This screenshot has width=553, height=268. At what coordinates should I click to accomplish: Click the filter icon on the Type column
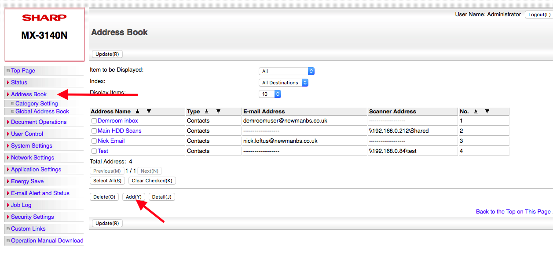(218, 111)
